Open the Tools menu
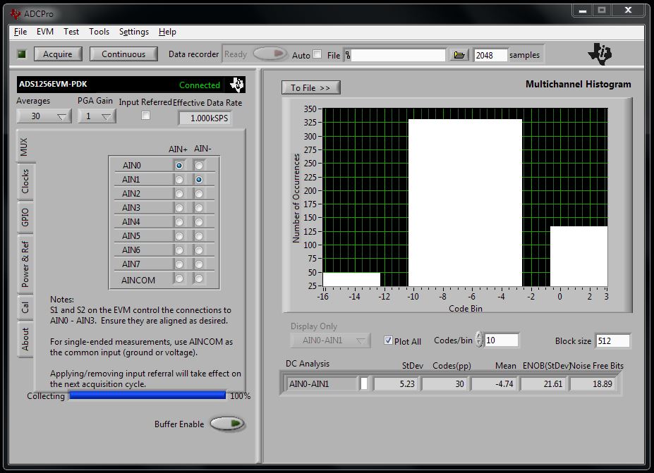Image resolution: width=654 pixels, height=473 pixels. click(99, 32)
